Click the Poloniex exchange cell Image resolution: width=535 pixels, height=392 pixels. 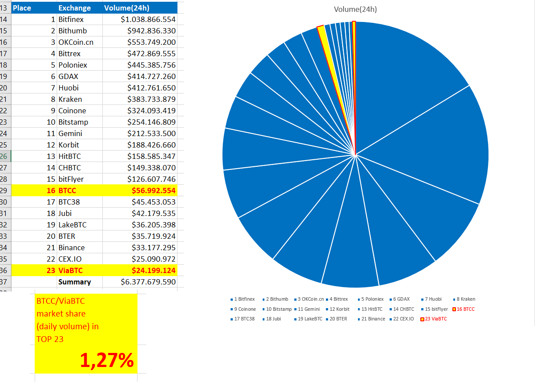point(80,65)
